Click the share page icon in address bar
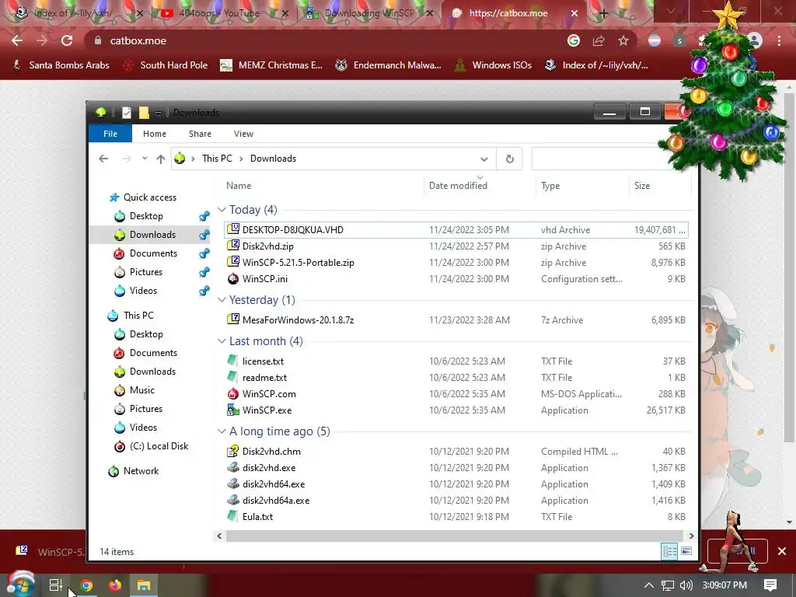The image size is (796, 597). click(x=599, y=40)
